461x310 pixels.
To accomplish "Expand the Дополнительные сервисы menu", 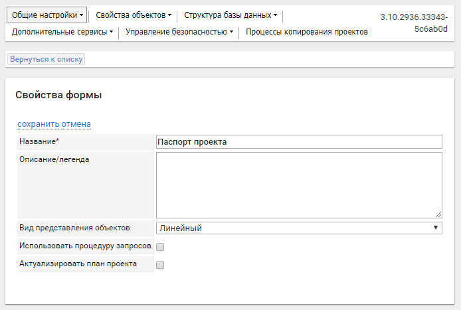I will tap(62, 31).
